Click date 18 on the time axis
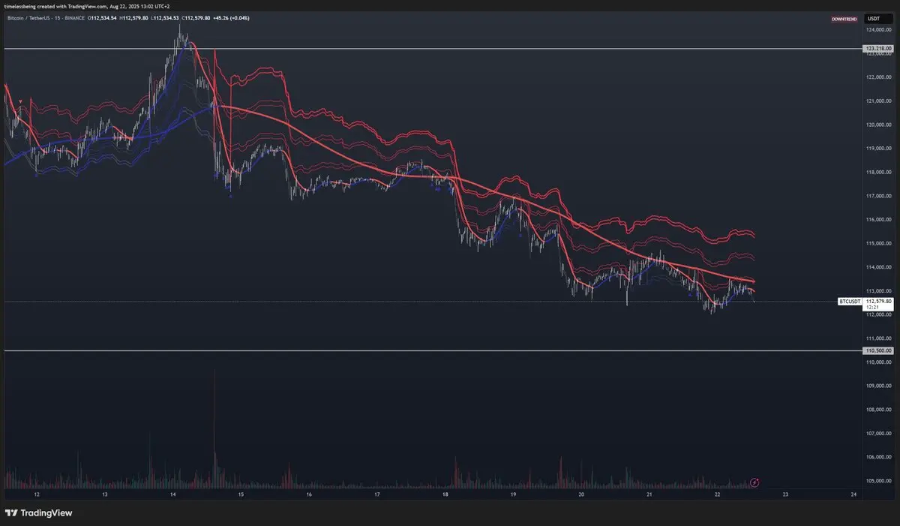This screenshot has height=526, width=900. coord(445,494)
